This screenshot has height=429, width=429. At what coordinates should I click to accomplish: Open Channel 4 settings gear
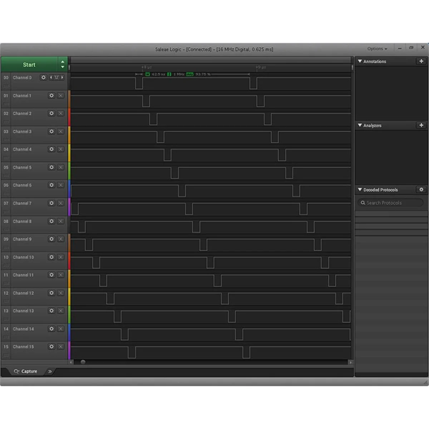(51, 149)
